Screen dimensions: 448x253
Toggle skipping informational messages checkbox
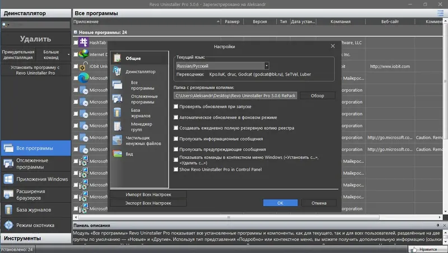click(176, 139)
